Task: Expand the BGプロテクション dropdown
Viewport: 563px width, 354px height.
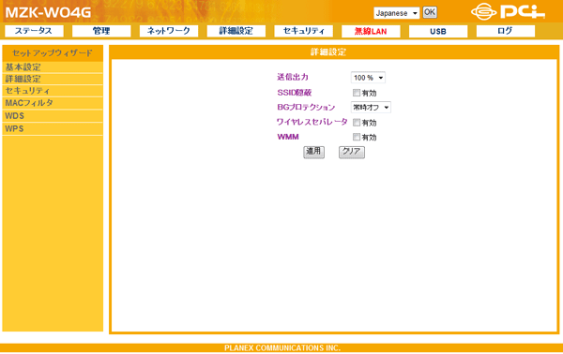Action: [371, 107]
